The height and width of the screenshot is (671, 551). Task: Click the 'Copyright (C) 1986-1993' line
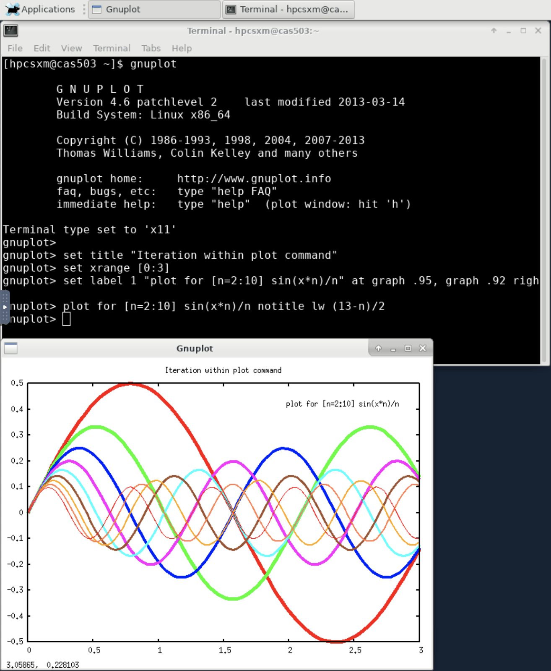(211, 140)
